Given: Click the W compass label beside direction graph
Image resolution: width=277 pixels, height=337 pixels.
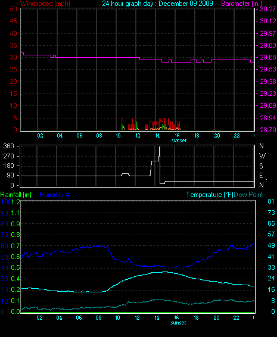Looking at the screenshot, I should (x=262, y=156).
